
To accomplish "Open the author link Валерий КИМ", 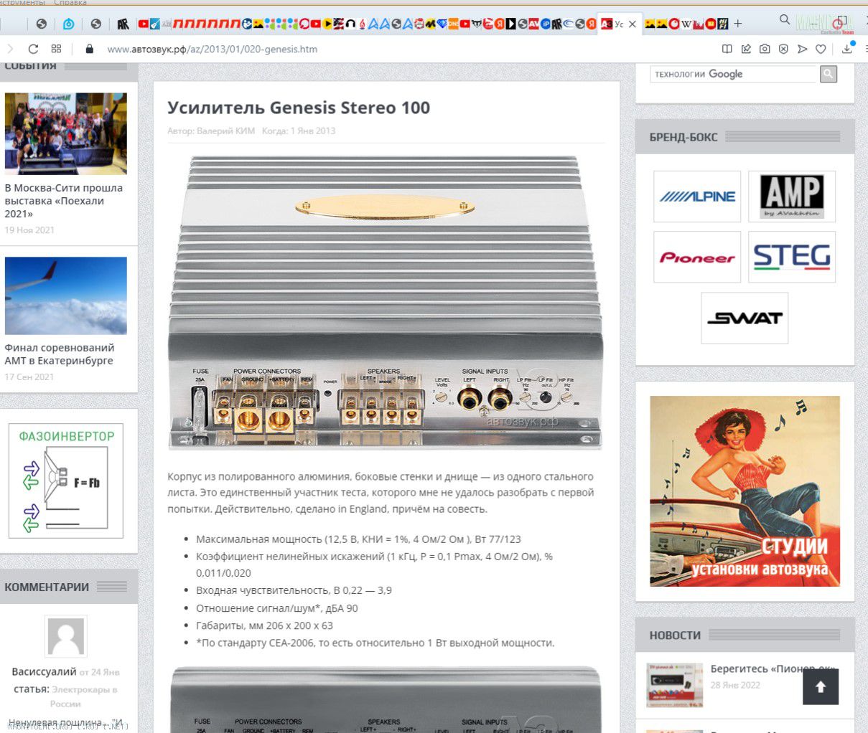I will click(225, 131).
